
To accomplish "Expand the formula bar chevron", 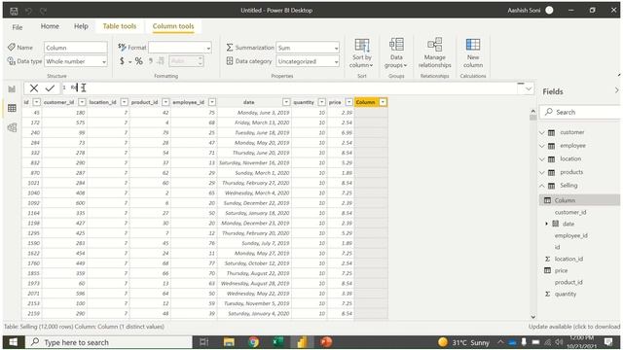I will 529,88.
